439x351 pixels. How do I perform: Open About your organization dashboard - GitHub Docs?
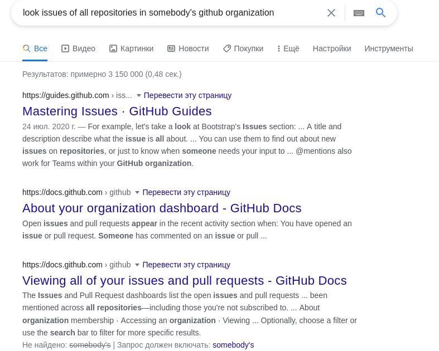coord(162,208)
